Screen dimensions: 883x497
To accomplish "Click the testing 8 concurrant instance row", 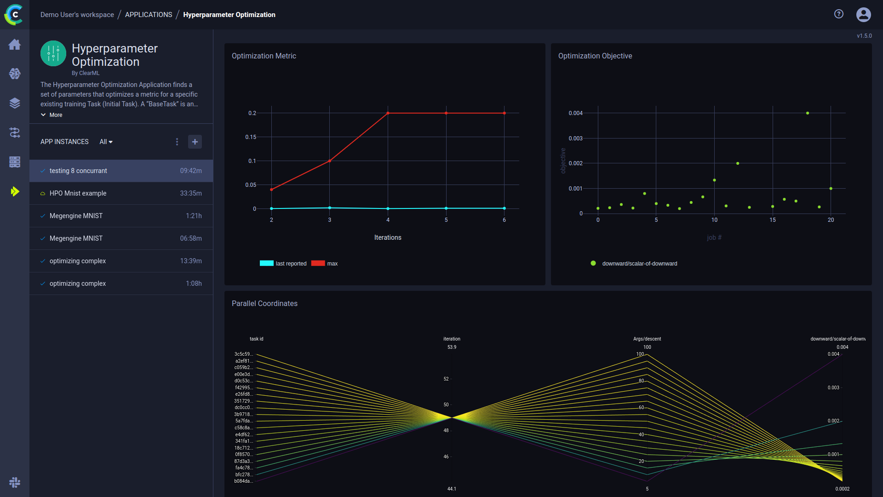I will point(120,171).
